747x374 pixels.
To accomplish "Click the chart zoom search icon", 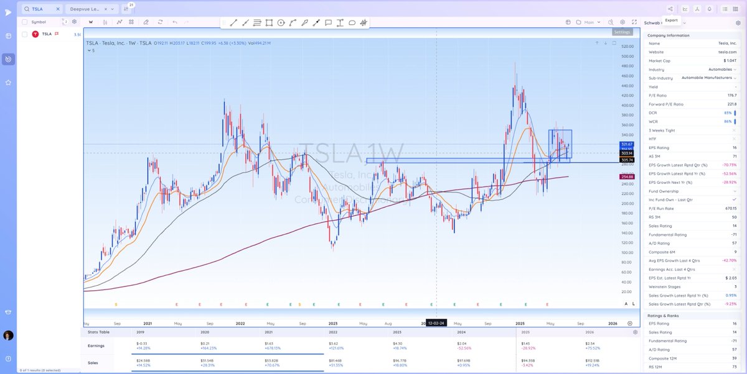I will [609, 22].
